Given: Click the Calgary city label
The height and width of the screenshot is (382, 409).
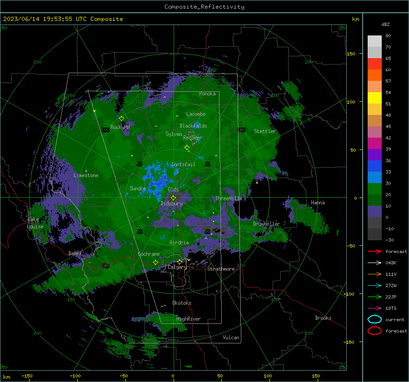Looking at the screenshot, I should coord(177,267).
